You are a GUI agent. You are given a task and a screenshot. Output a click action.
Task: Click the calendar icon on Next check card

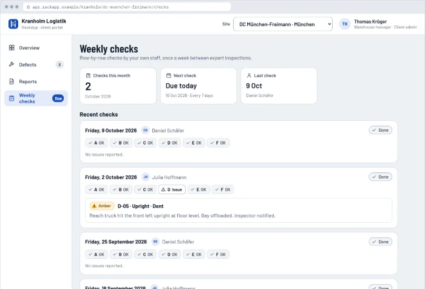pos(169,75)
